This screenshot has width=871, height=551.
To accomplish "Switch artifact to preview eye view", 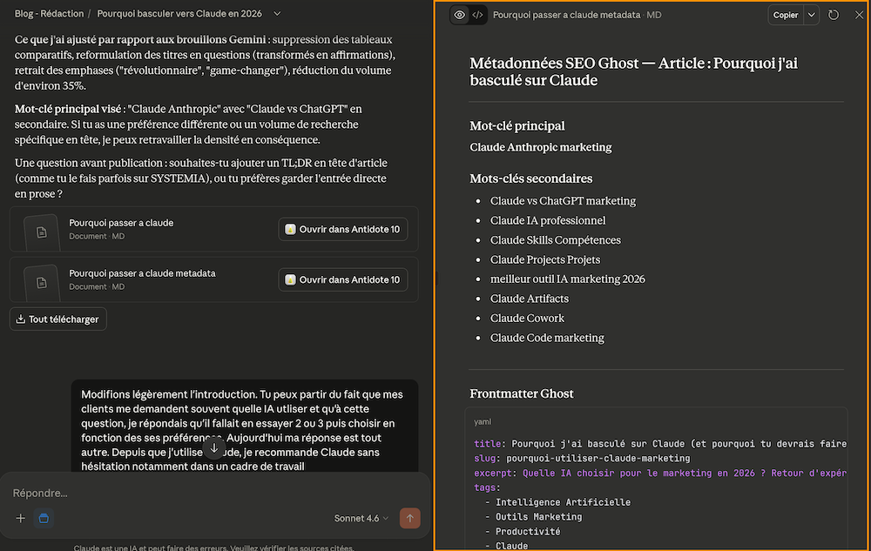I will pos(459,15).
